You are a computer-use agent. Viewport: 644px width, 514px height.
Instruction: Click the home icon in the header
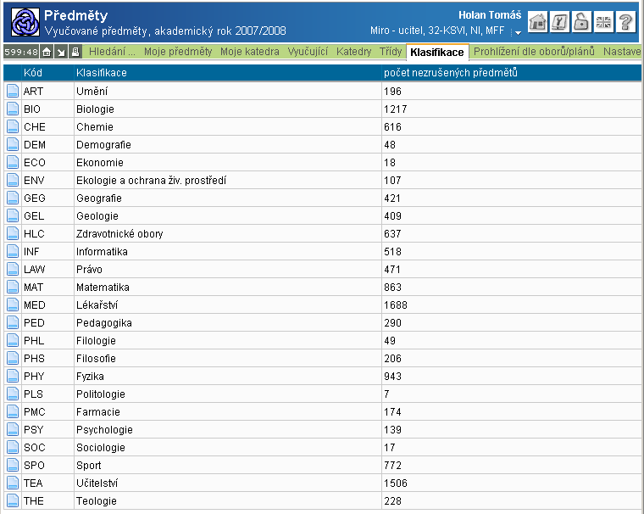(x=537, y=22)
